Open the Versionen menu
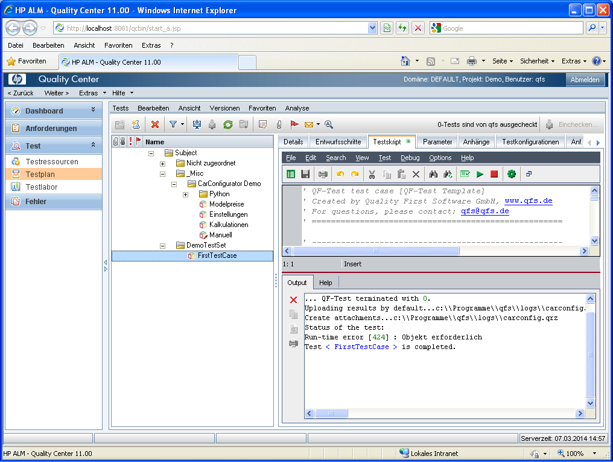Viewport: 613px width, 462px height. tap(225, 108)
